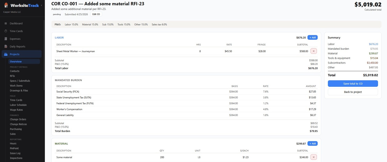Click the Dashboard grid icon

tap(6, 23)
